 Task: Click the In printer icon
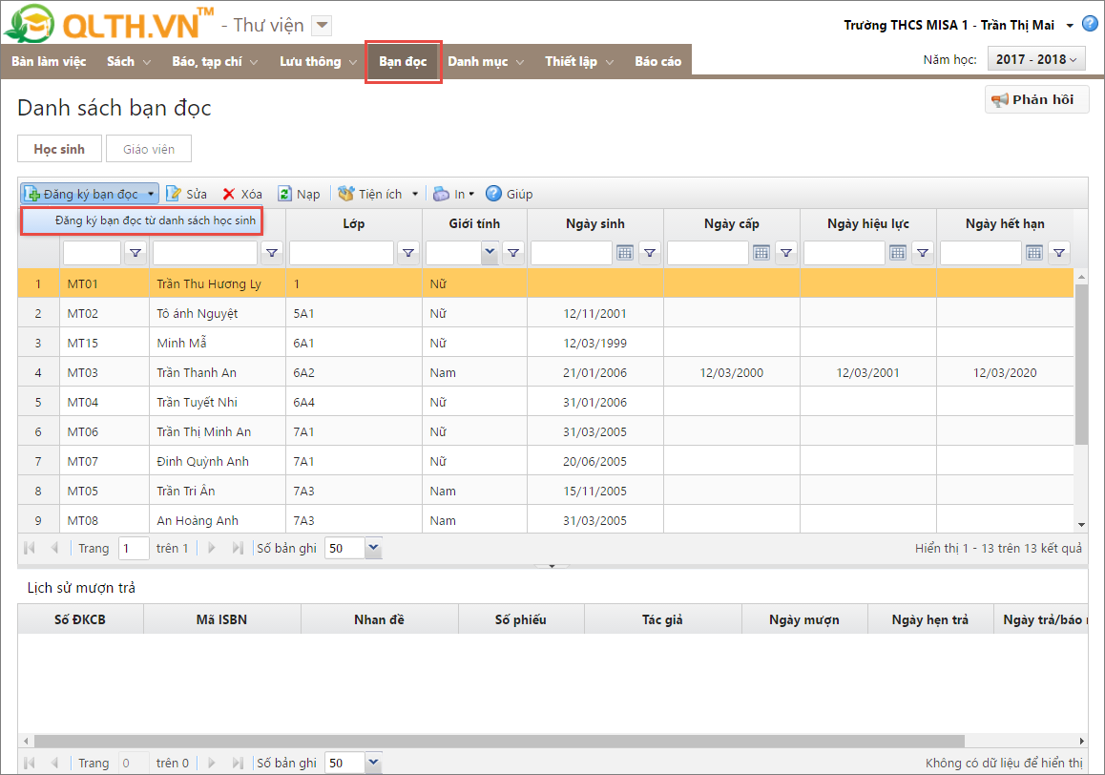click(441, 194)
